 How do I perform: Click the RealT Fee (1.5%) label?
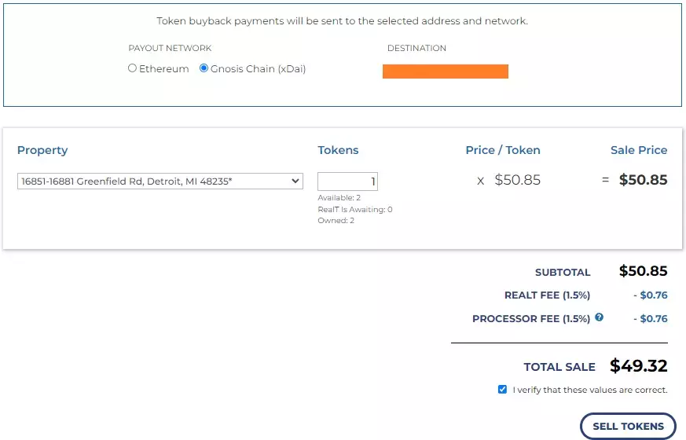click(547, 295)
